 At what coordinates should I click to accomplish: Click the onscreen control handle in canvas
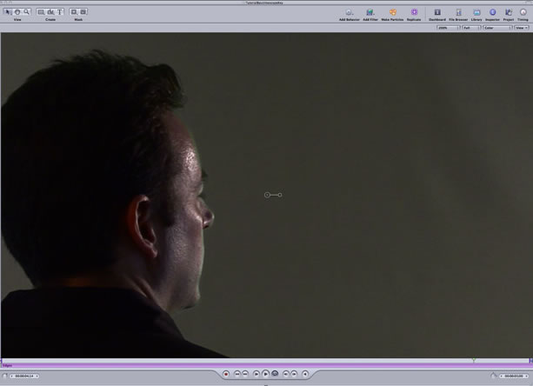tap(273, 195)
